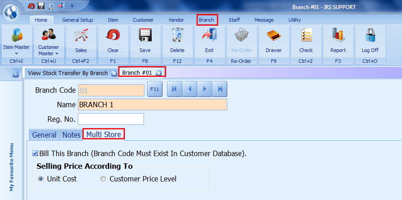Go to previous branch record

pos(190,89)
